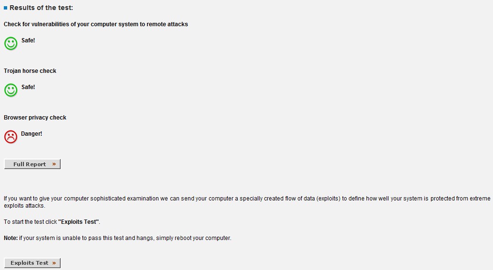Select the "Results of the test:" heading

pos(42,8)
